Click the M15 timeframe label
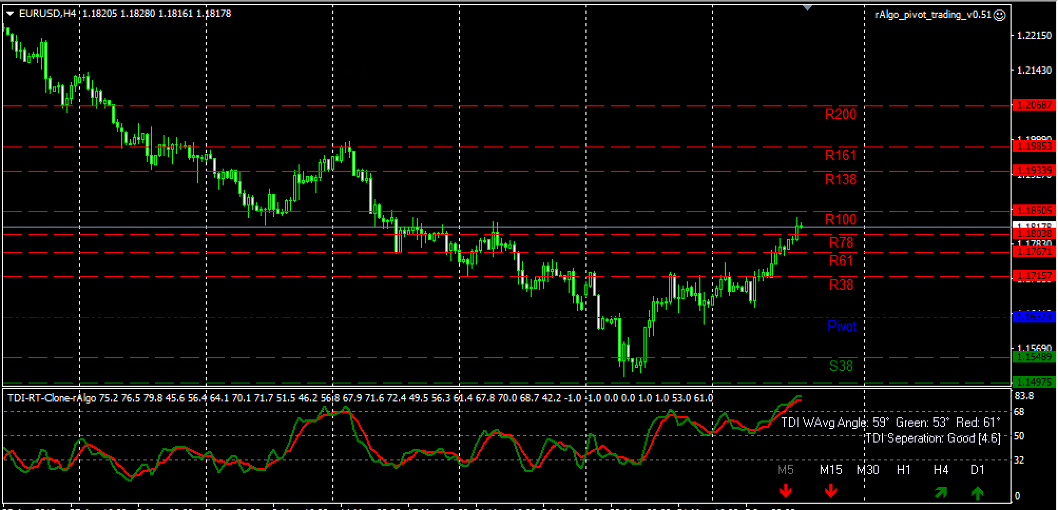1058x510 pixels. (x=831, y=469)
